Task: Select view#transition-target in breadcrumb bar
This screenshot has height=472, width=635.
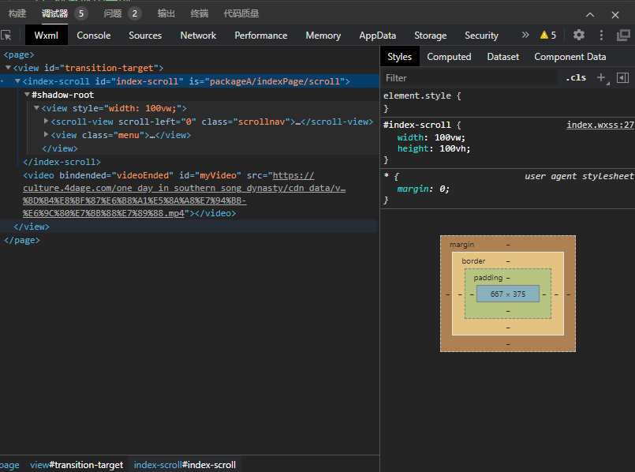Action: click(77, 465)
